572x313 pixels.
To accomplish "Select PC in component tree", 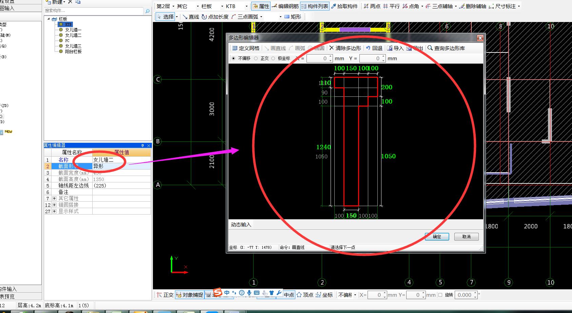I will (x=67, y=41).
